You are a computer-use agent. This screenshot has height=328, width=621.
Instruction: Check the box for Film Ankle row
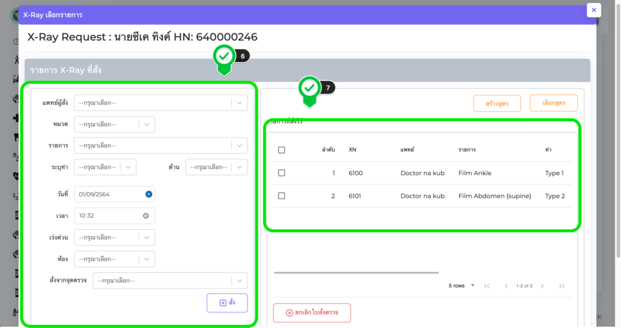pos(281,173)
